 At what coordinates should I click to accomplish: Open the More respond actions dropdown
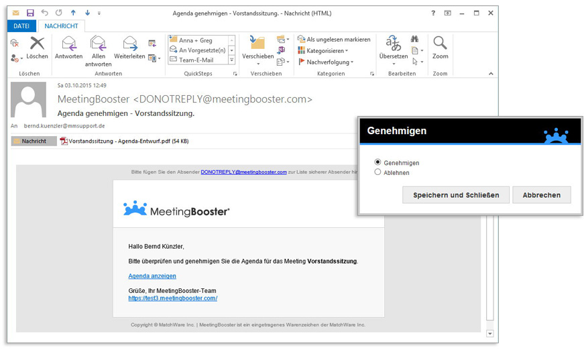click(x=154, y=58)
